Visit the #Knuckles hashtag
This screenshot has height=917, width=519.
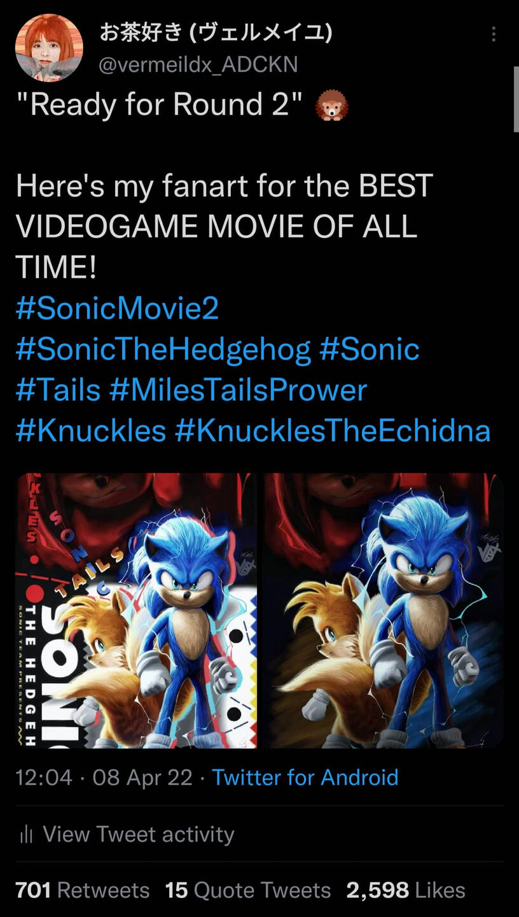[x=91, y=431]
